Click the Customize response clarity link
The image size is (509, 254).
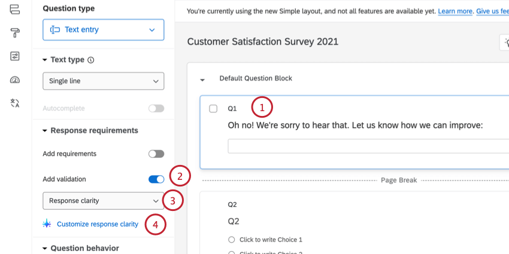click(x=98, y=224)
